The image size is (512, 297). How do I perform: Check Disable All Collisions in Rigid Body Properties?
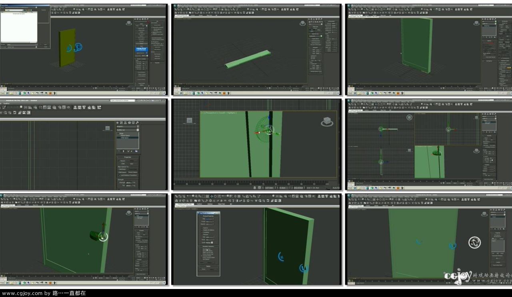point(202,230)
